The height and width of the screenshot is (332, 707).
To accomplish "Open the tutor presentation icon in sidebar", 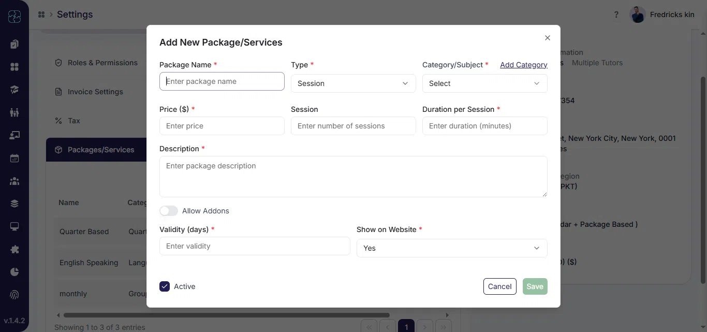I will [x=14, y=135].
